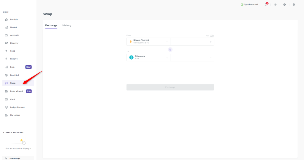The image size is (304, 160).
Task: Open the Market menu item
Action: (x=13, y=27)
